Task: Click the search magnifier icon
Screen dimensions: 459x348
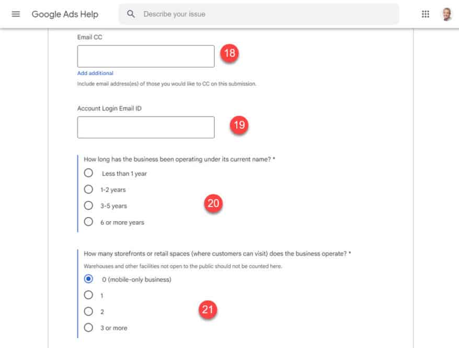Action: pos(131,14)
